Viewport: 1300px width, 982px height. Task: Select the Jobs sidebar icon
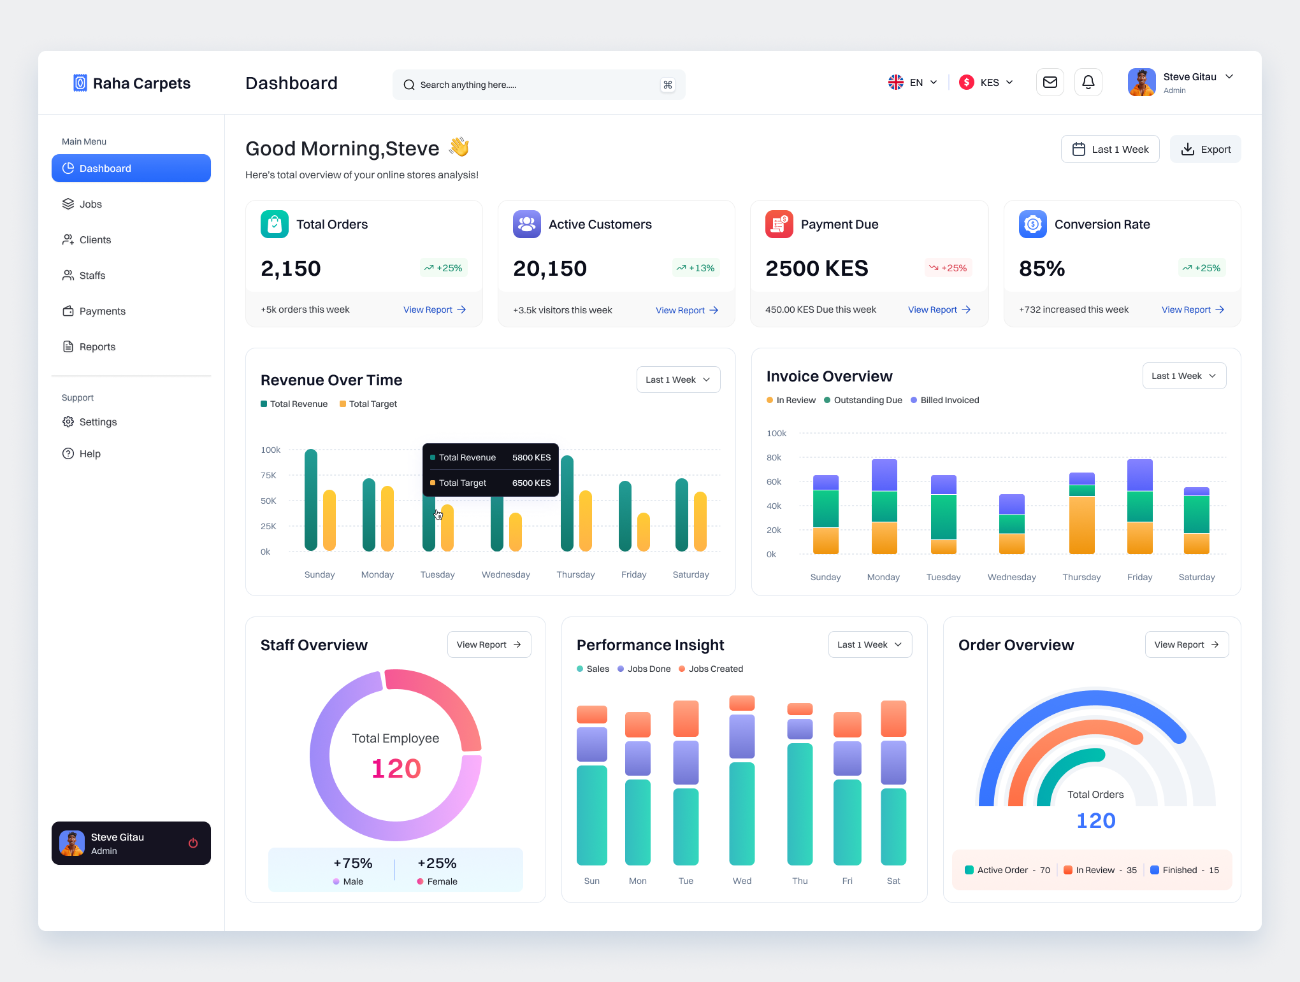(69, 204)
